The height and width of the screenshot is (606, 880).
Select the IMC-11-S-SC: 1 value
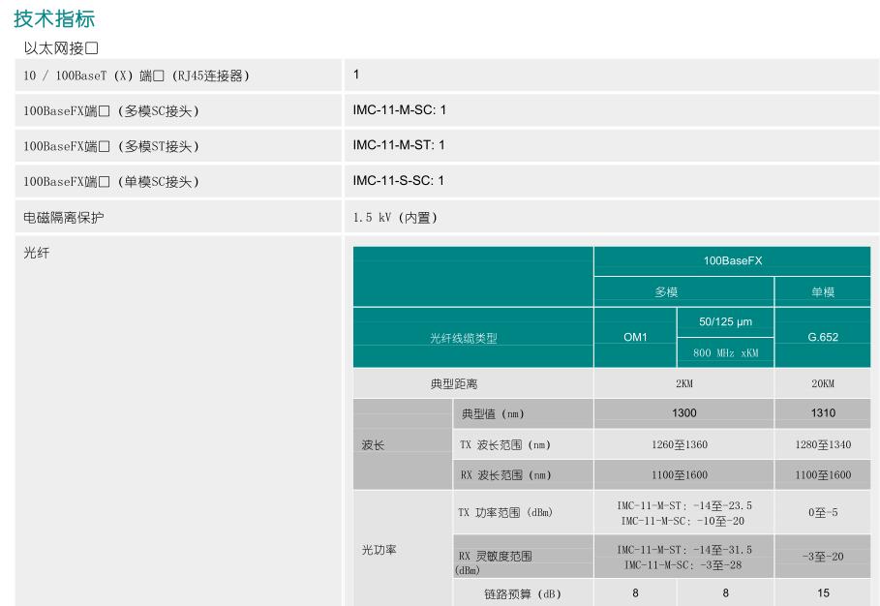(399, 181)
